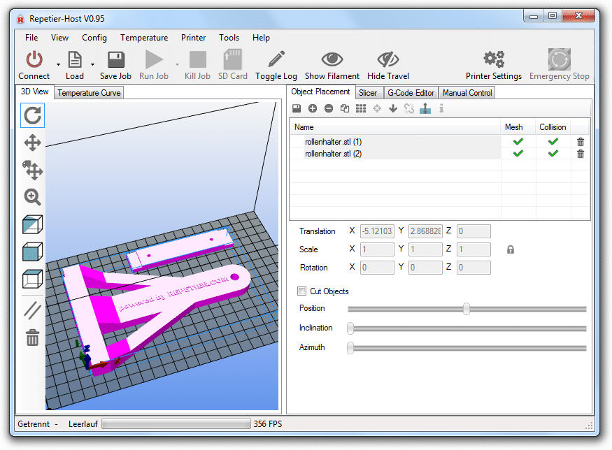Select the Zoom view tool

(x=32, y=197)
